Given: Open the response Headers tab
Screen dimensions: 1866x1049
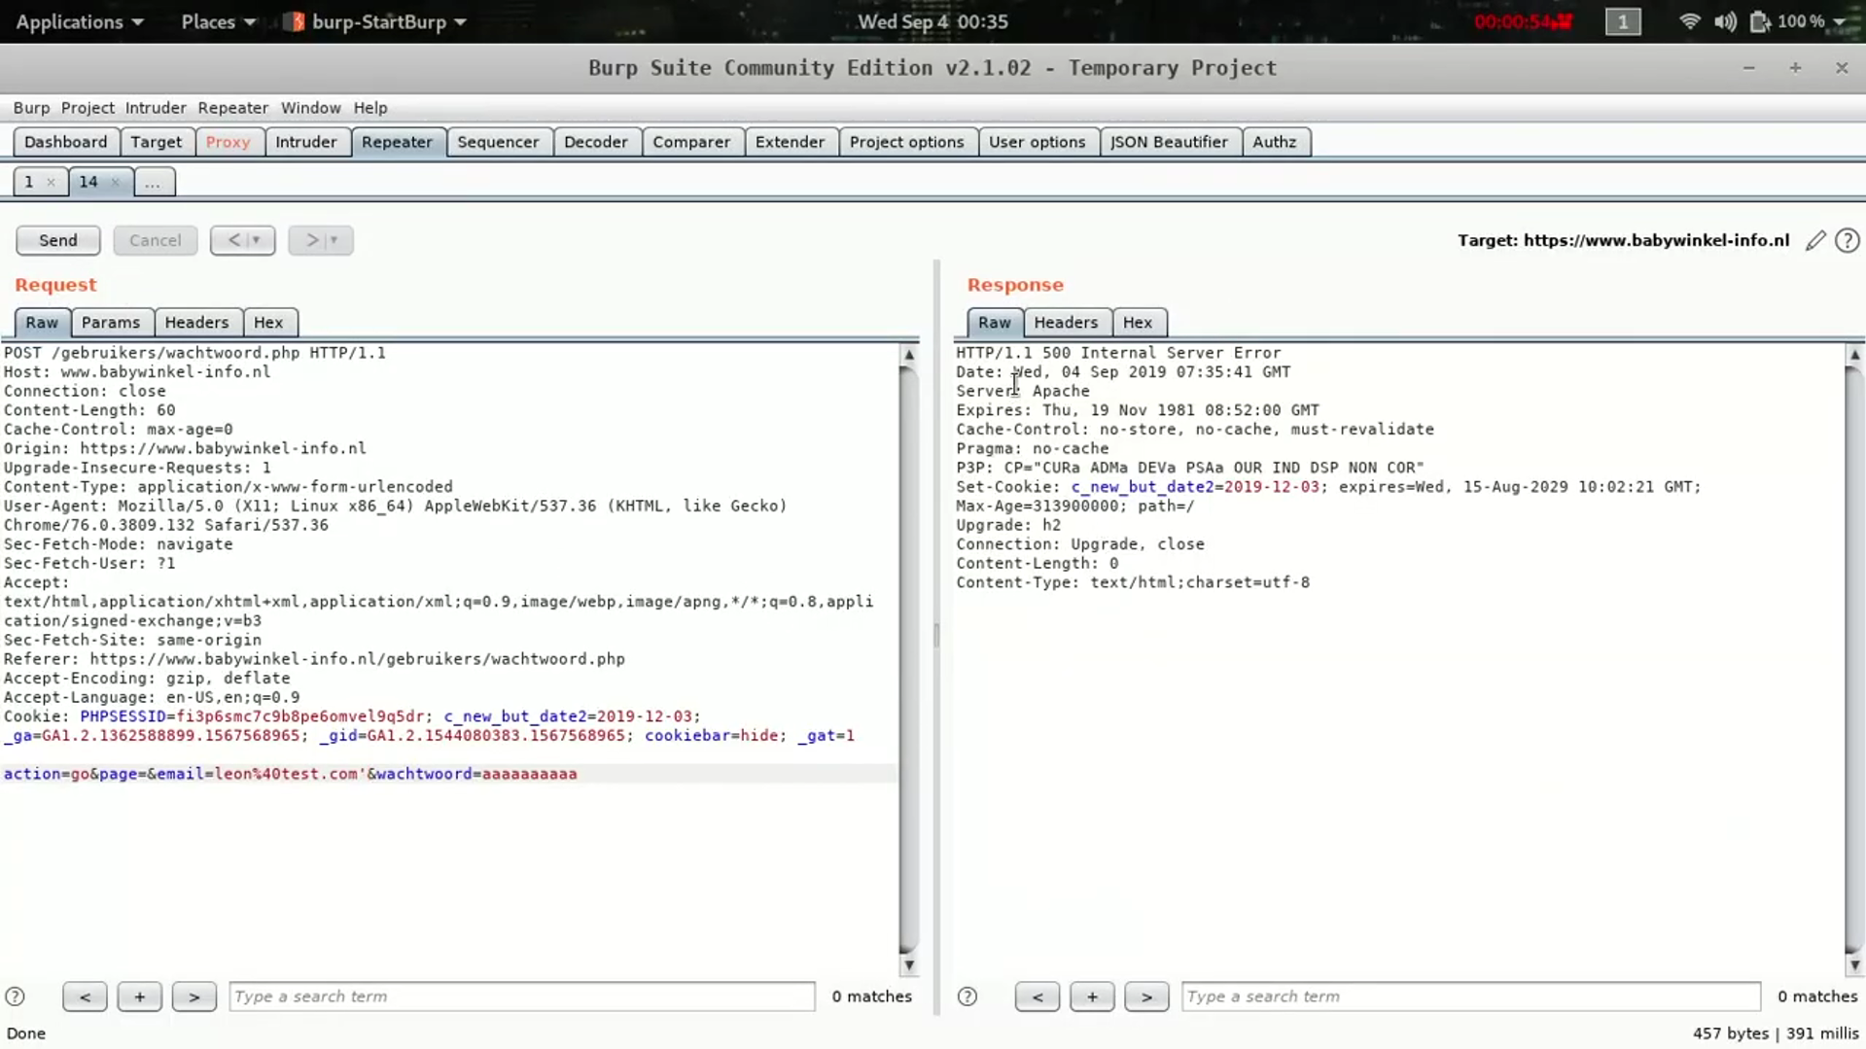Looking at the screenshot, I should coord(1065,323).
